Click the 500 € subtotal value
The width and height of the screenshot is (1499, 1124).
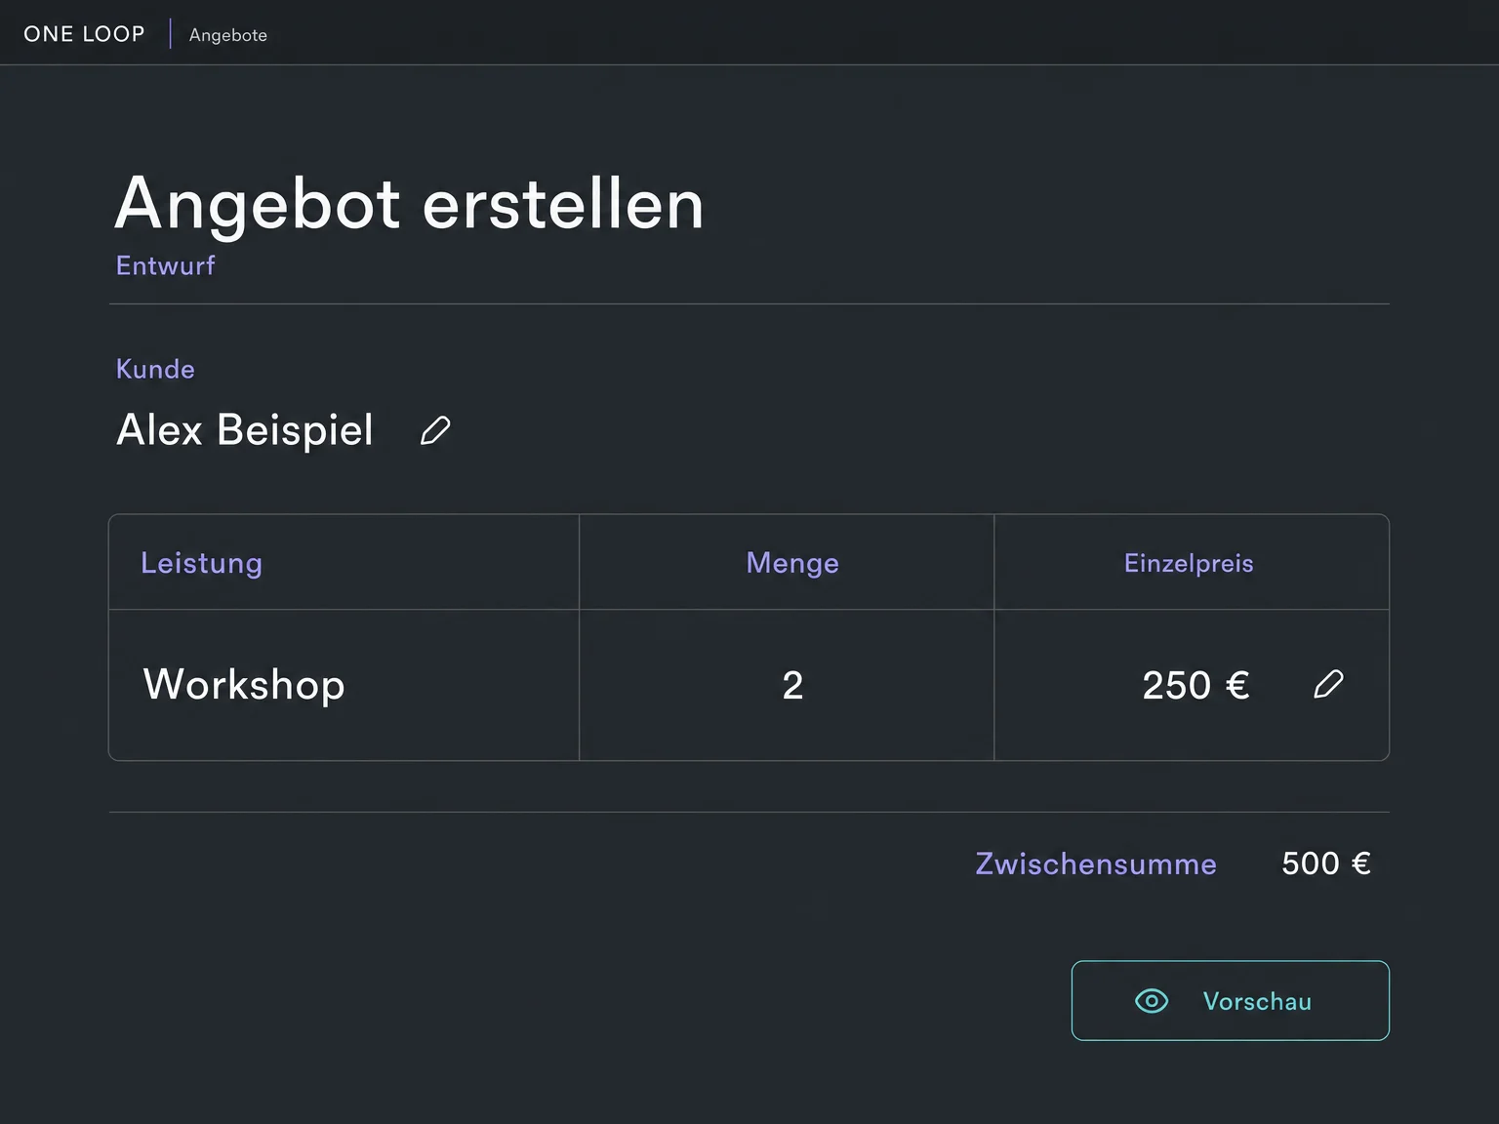coord(1326,863)
